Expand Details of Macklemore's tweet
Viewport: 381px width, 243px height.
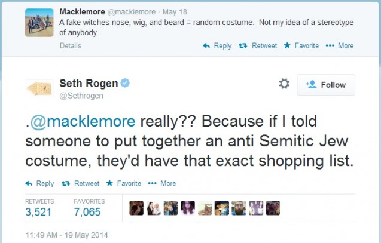(70, 45)
